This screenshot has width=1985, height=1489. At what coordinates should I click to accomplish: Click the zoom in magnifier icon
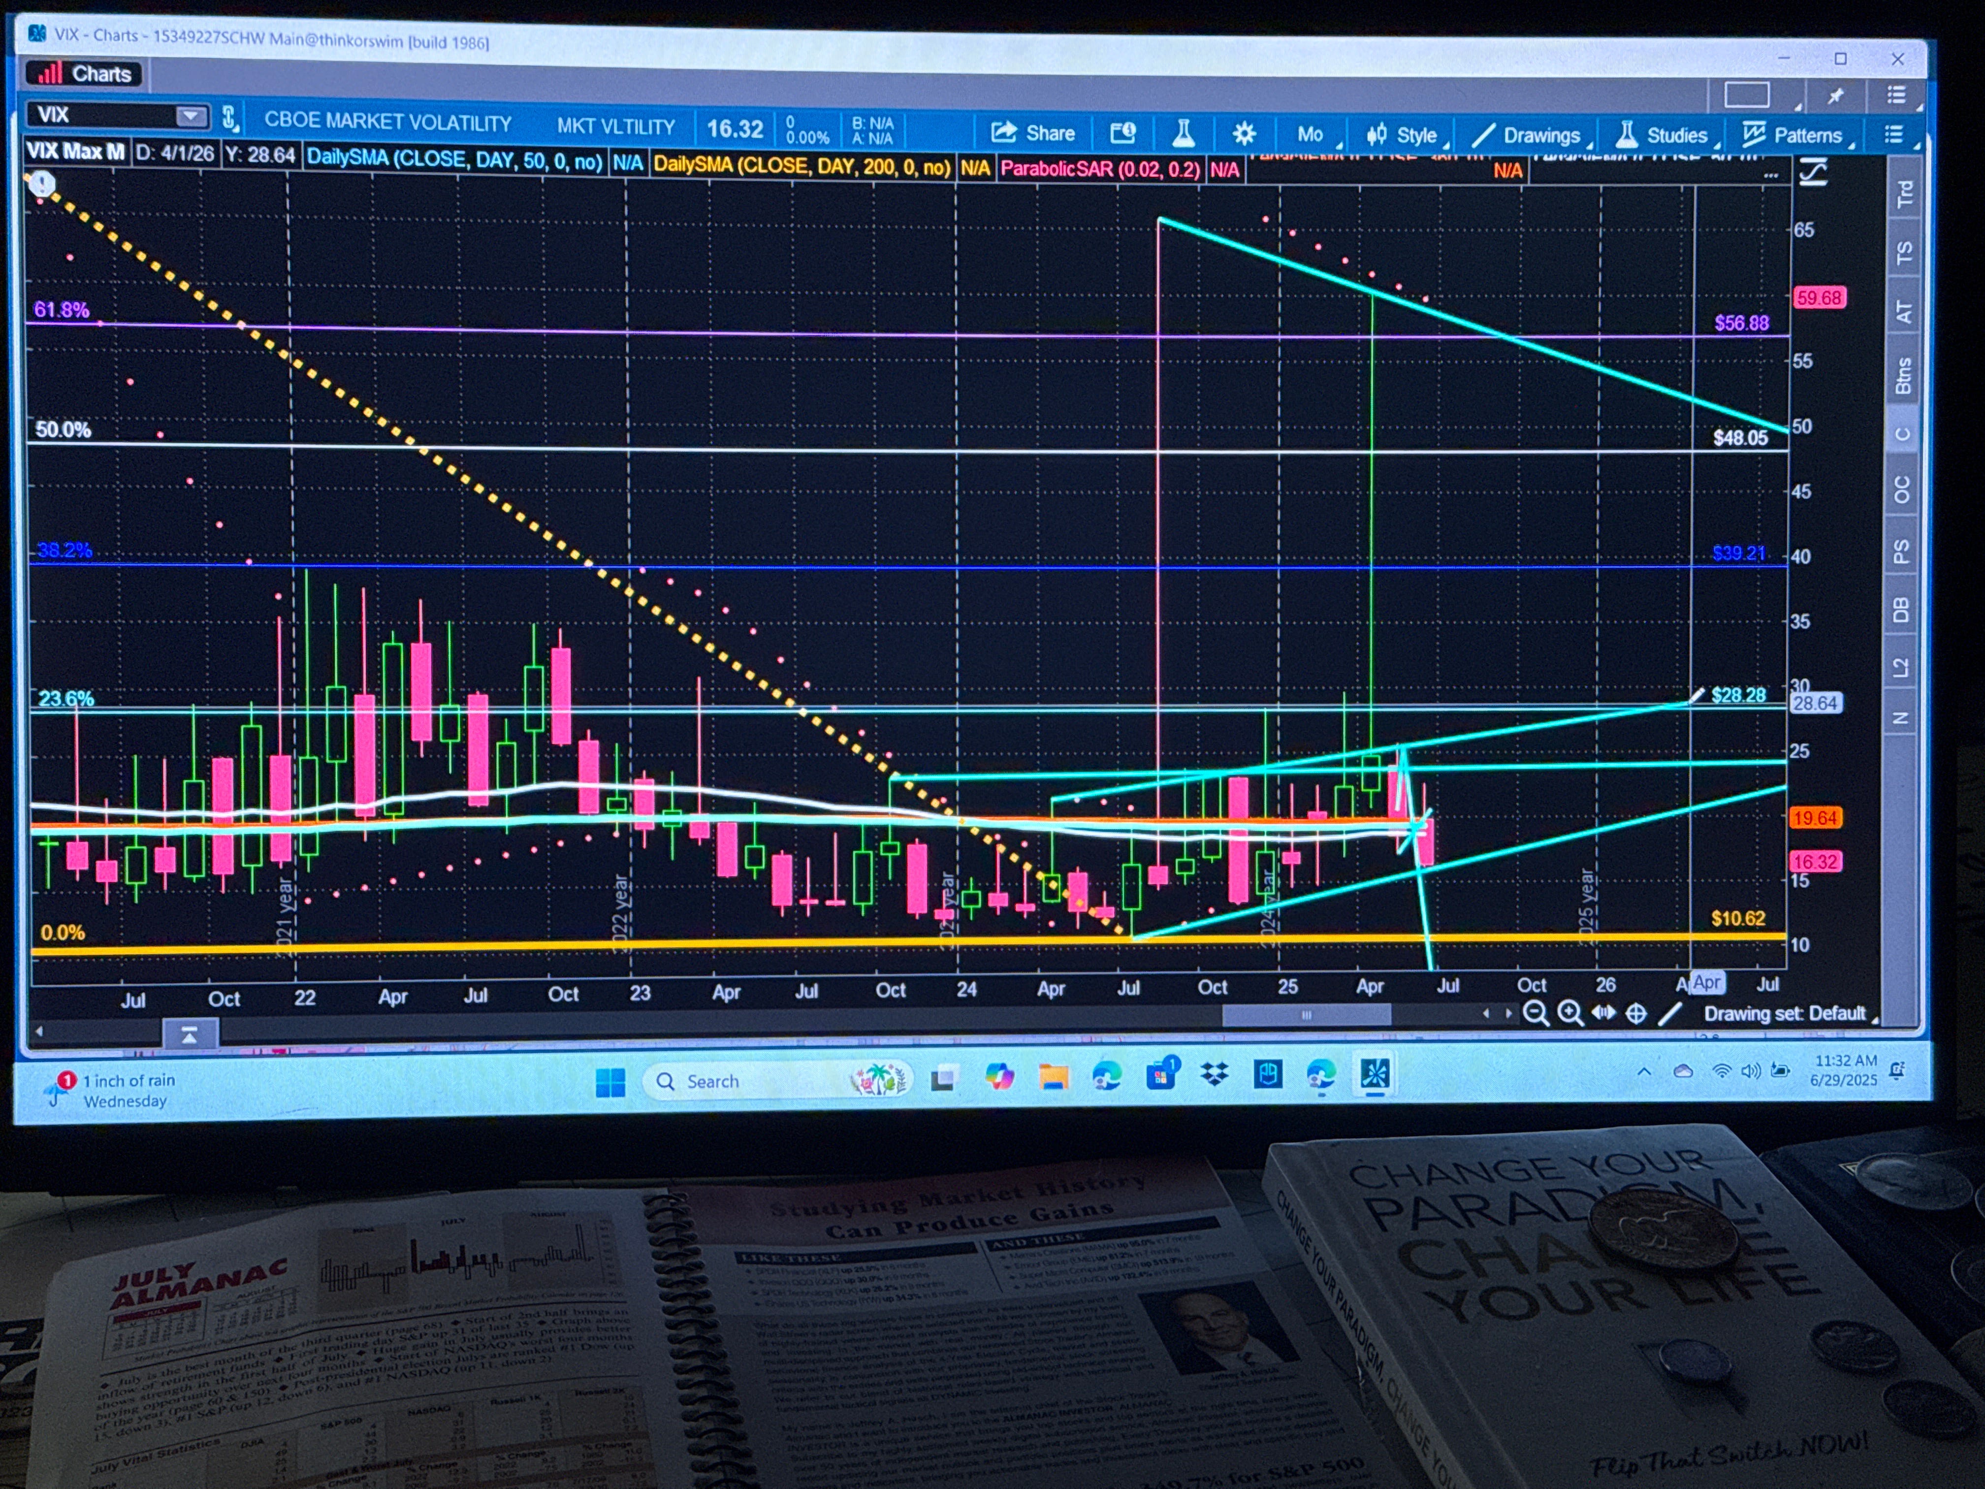click(x=1569, y=1013)
